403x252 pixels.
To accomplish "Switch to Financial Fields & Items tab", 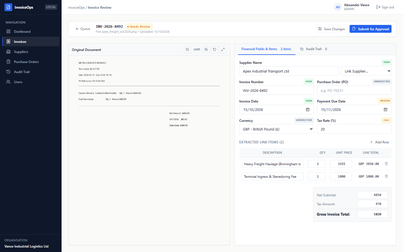I will point(266,49).
